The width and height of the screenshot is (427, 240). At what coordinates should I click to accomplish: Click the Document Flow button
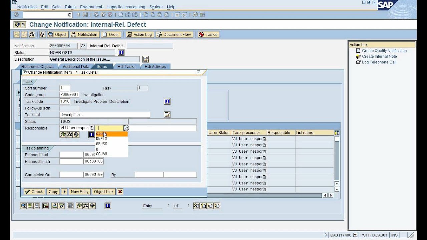[174, 34]
